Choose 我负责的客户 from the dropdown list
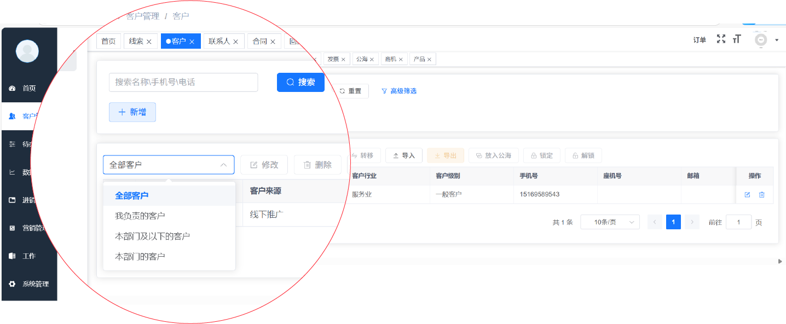The image size is (786, 324). pos(140,216)
